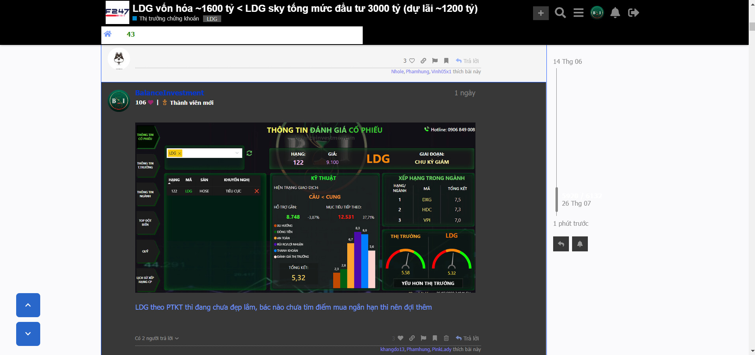Delete the BalanceInvestment post with trash icon
The image size is (755, 355).
tap(446, 338)
